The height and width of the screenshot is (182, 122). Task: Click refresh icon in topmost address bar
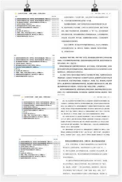(x=93, y=14)
